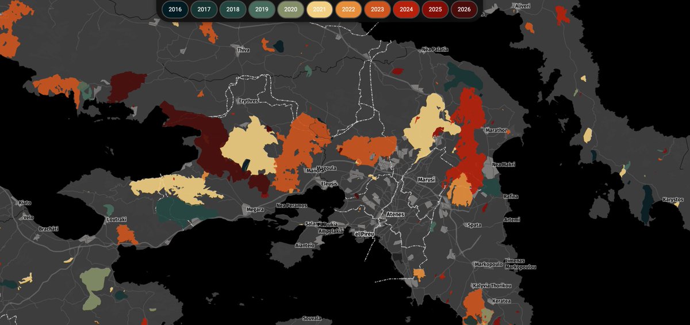The image size is (690, 325).
Task: Select the Kiato place label
Action: pyautogui.click(x=25, y=202)
